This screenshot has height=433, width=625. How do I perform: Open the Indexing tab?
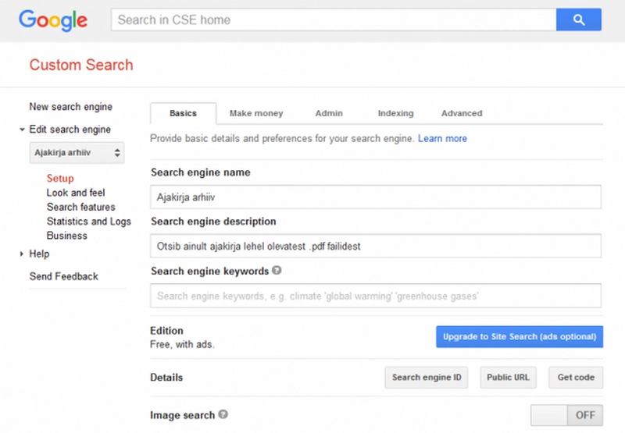pyautogui.click(x=396, y=113)
